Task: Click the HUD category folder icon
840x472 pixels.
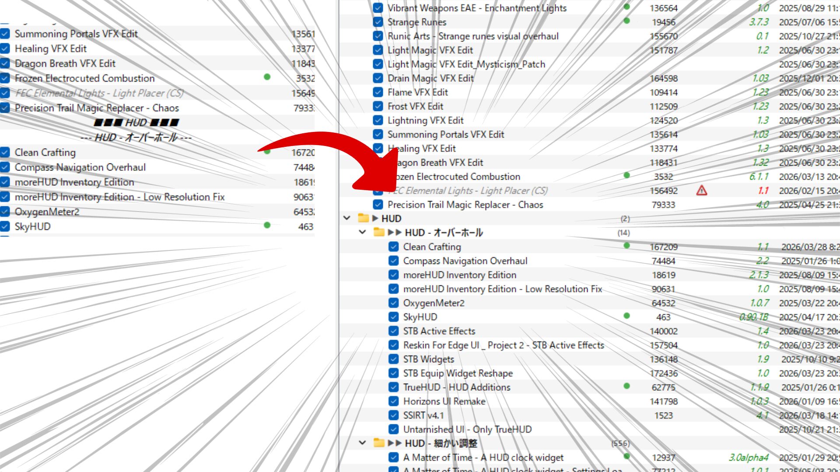Action: click(363, 218)
